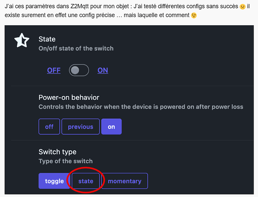
Task: Choose 'previous' Power-on behavior option
Action: 80,127
